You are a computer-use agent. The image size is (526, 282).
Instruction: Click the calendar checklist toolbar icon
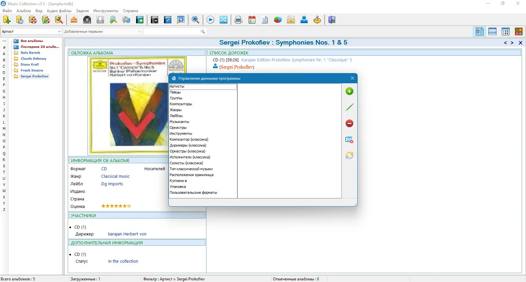point(252,20)
